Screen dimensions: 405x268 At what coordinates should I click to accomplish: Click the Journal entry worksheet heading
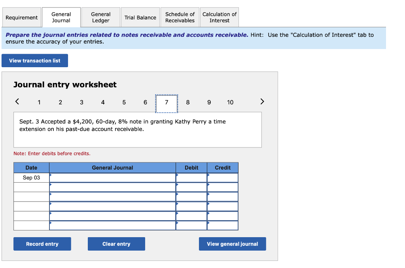(65, 85)
